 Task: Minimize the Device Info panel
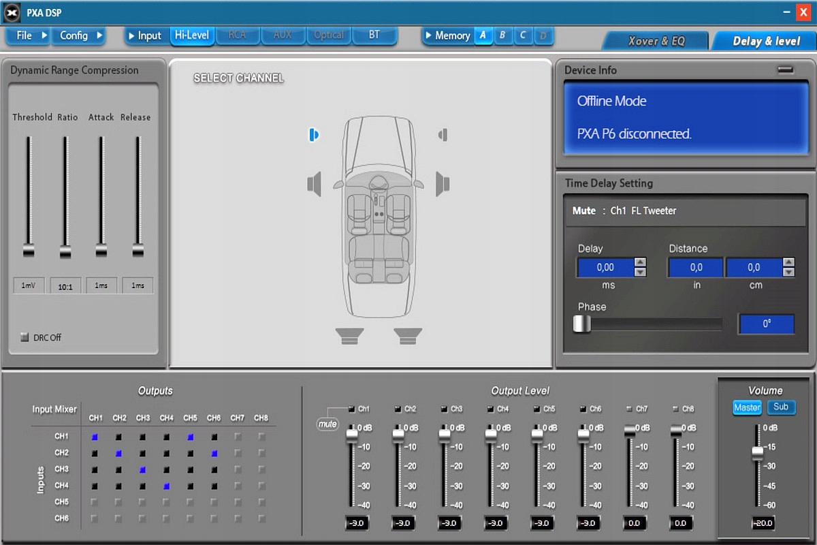[x=785, y=69]
